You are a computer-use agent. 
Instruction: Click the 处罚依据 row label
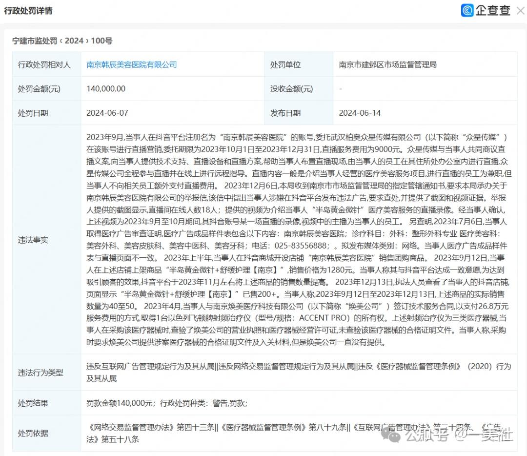(33, 433)
